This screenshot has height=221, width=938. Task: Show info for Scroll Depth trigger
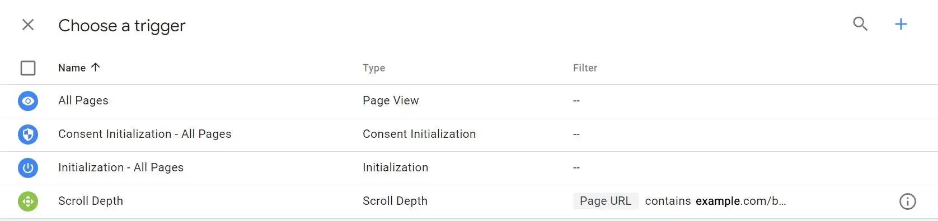907,201
